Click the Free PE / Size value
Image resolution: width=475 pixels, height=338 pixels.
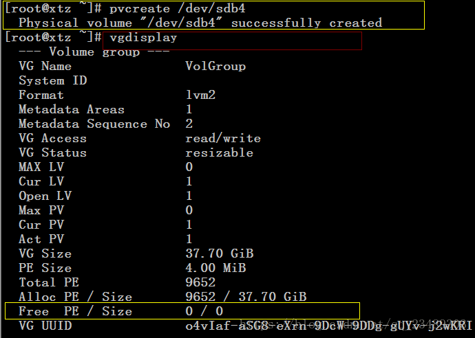click(204, 311)
